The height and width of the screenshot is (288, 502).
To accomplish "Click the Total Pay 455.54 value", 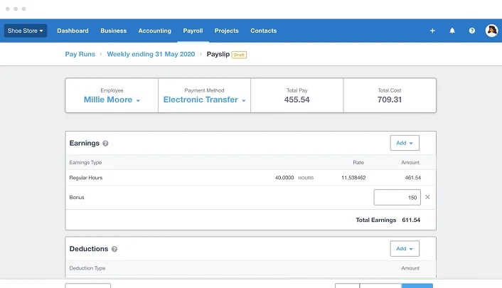I will click(297, 100).
